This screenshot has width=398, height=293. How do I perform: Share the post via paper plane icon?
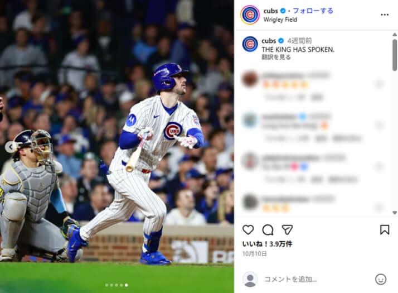[287, 229]
